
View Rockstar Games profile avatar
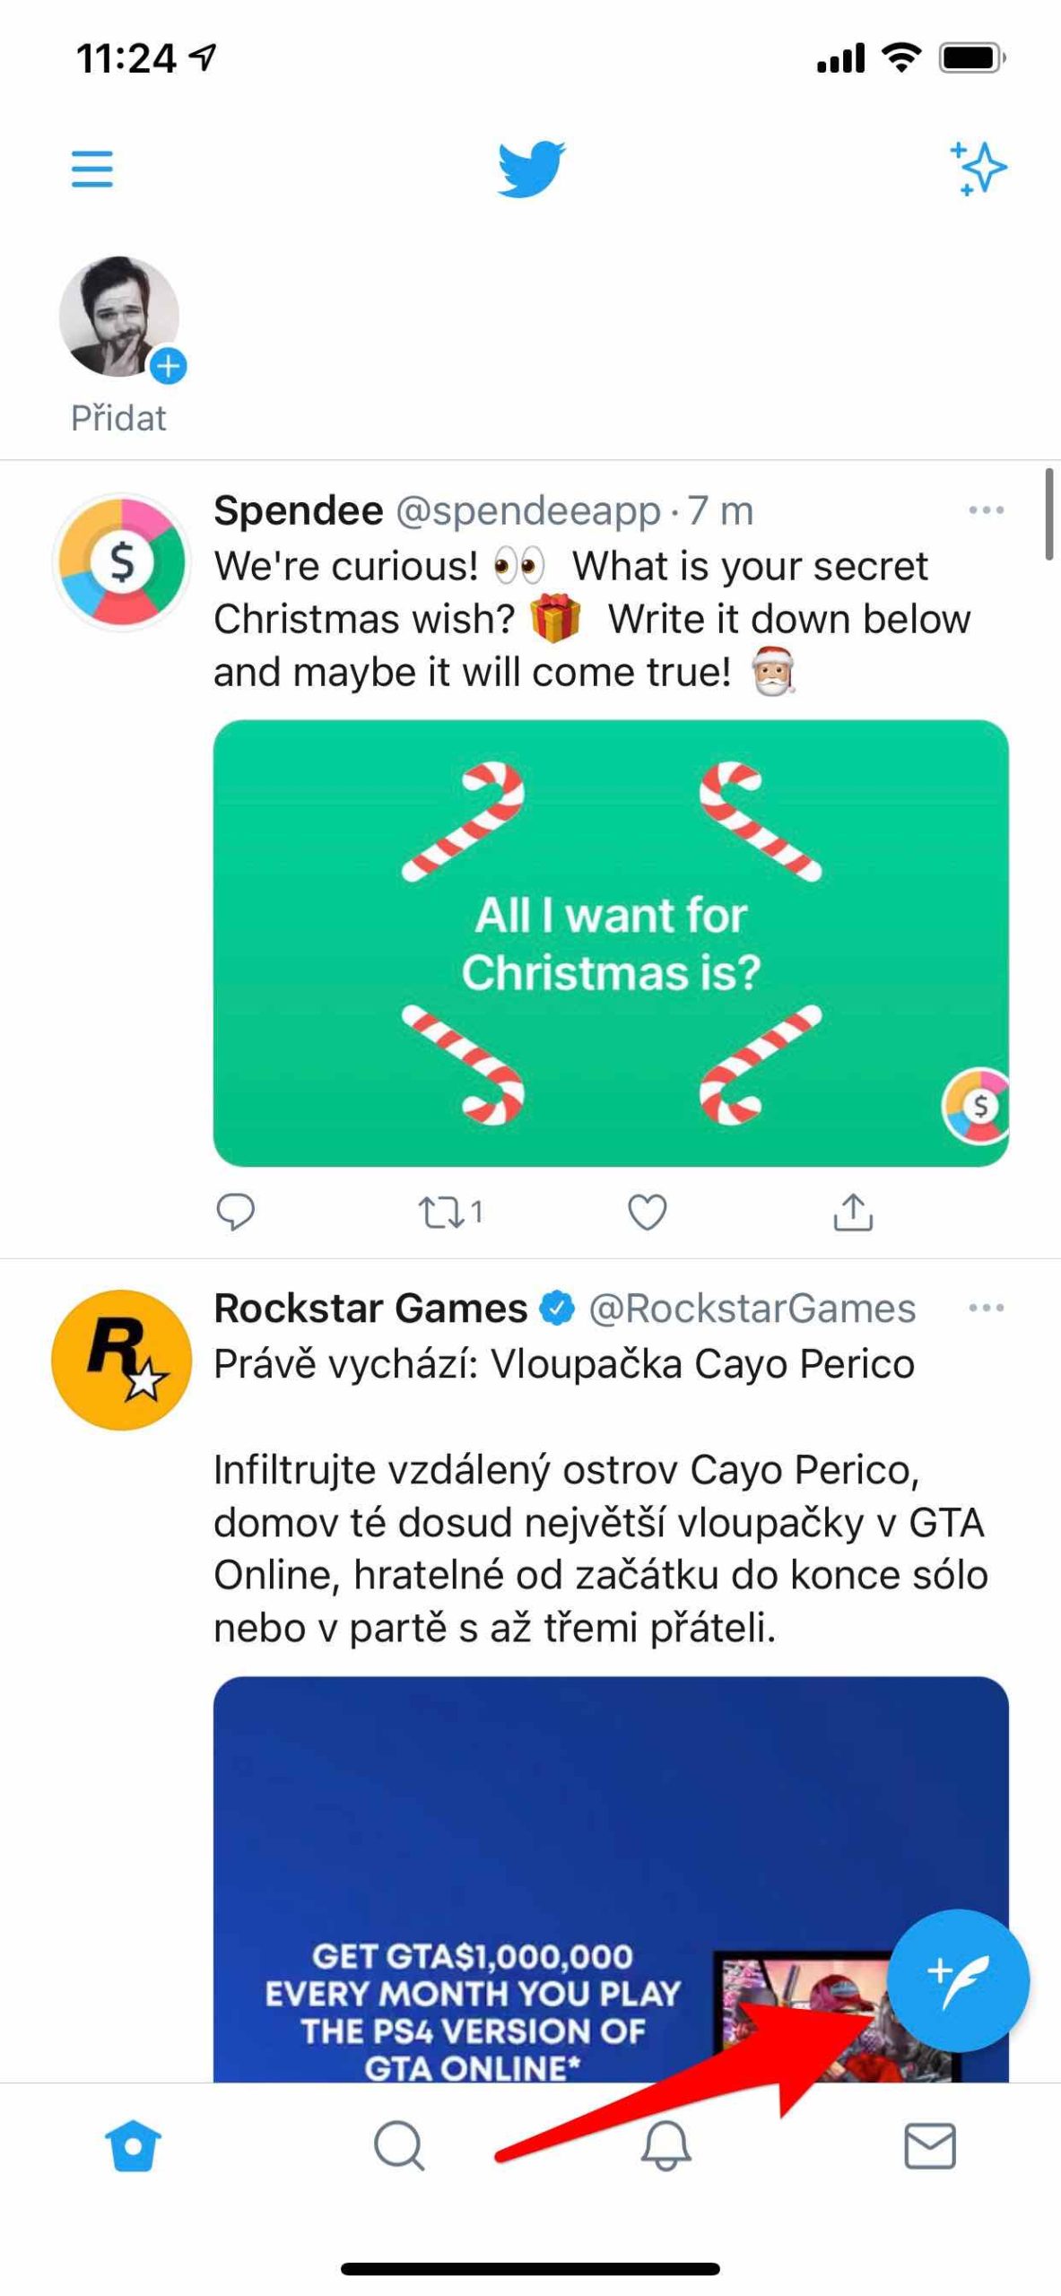(122, 1360)
